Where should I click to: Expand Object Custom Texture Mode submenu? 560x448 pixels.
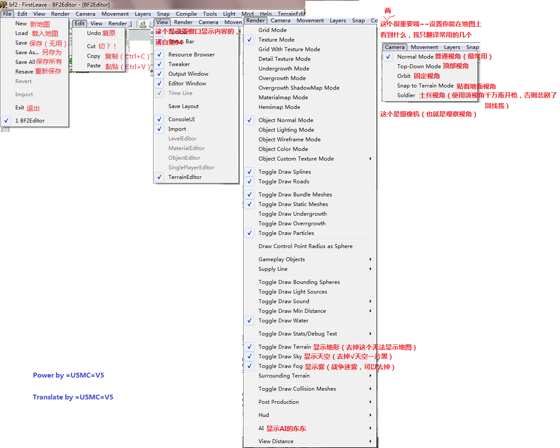pyautogui.click(x=310, y=159)
